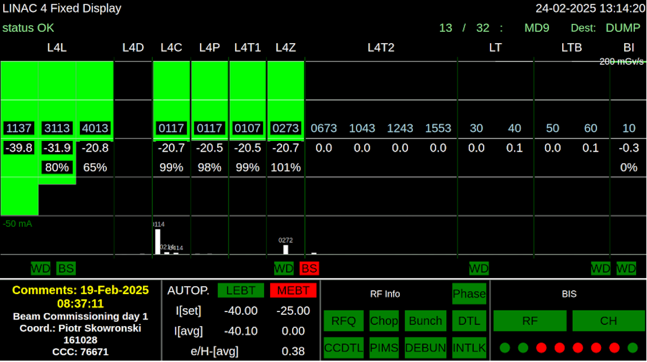Click the MD9 user label
Viewport: 647px width, 362px height.
click(x=537, y=28)
